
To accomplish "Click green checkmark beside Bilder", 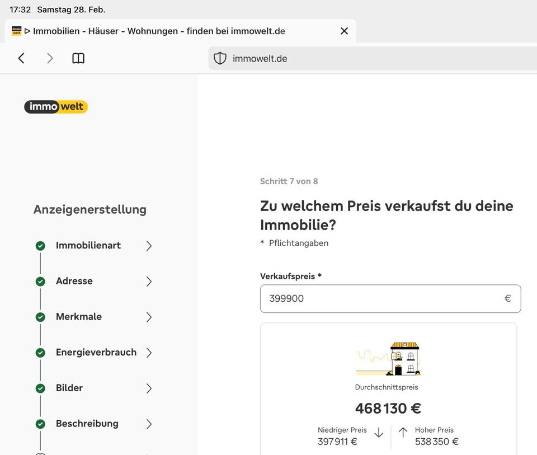I will [x=40, y=388].
